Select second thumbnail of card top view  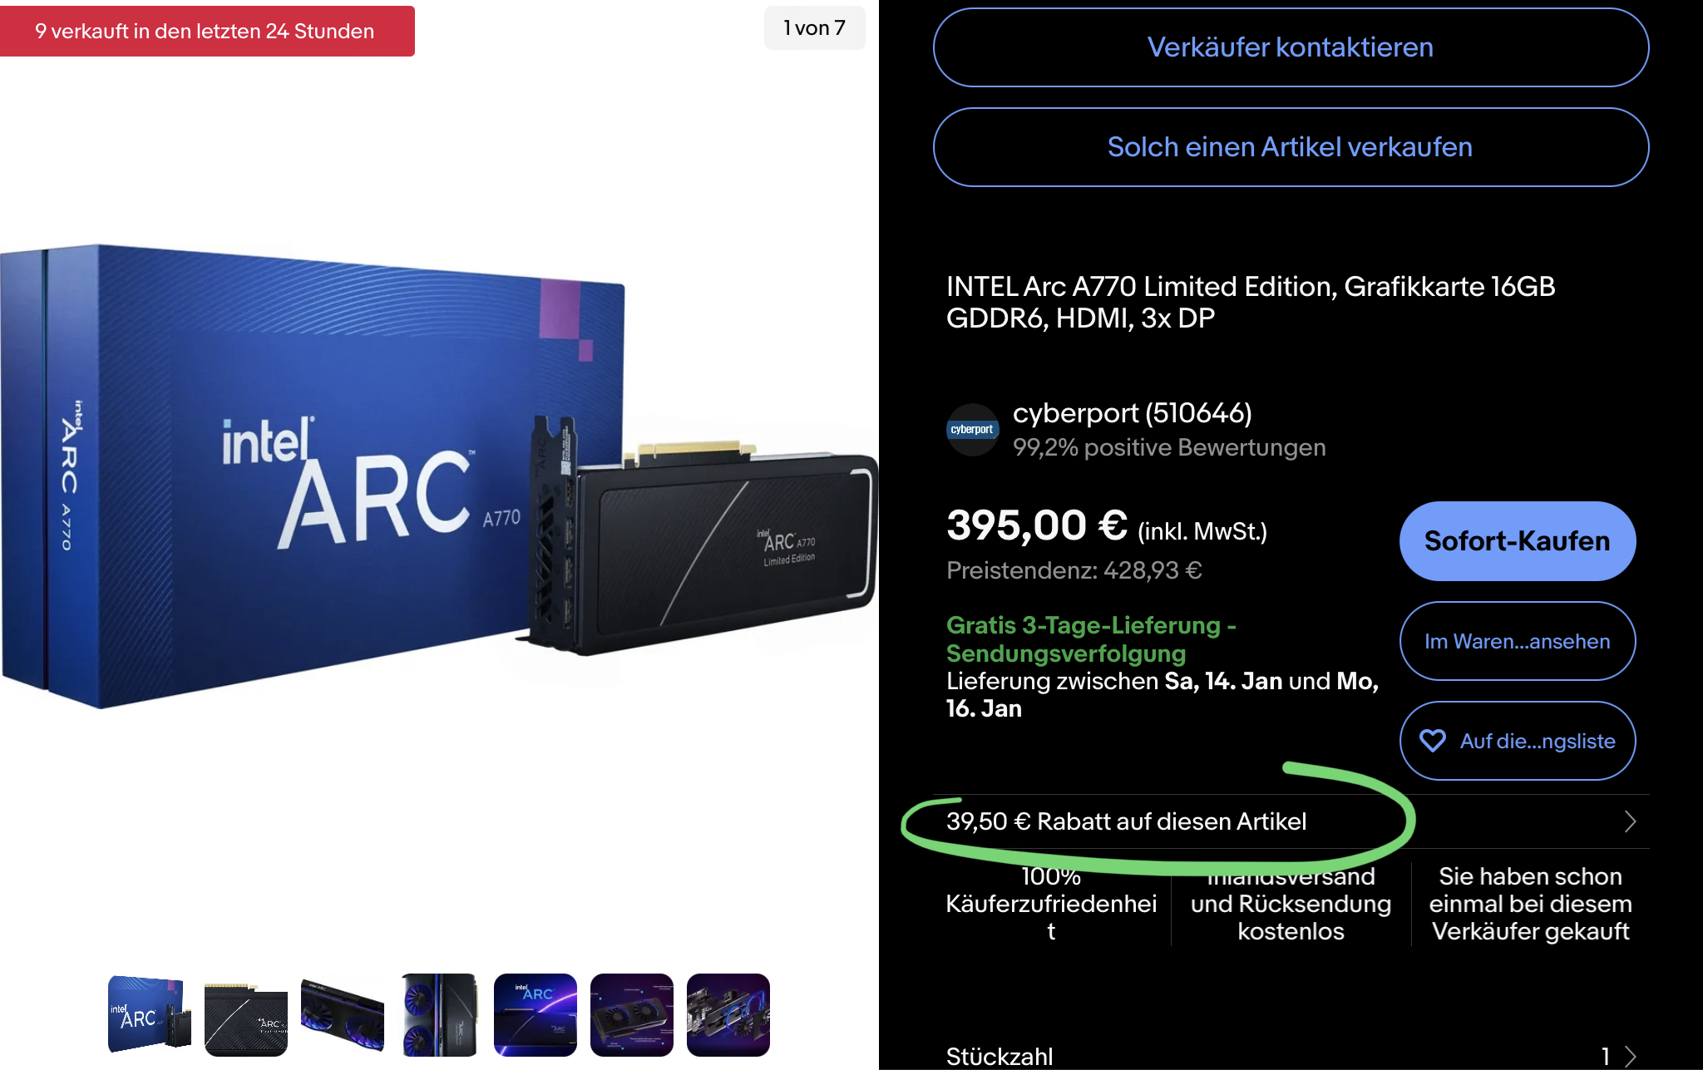[x=246, y=1015]
